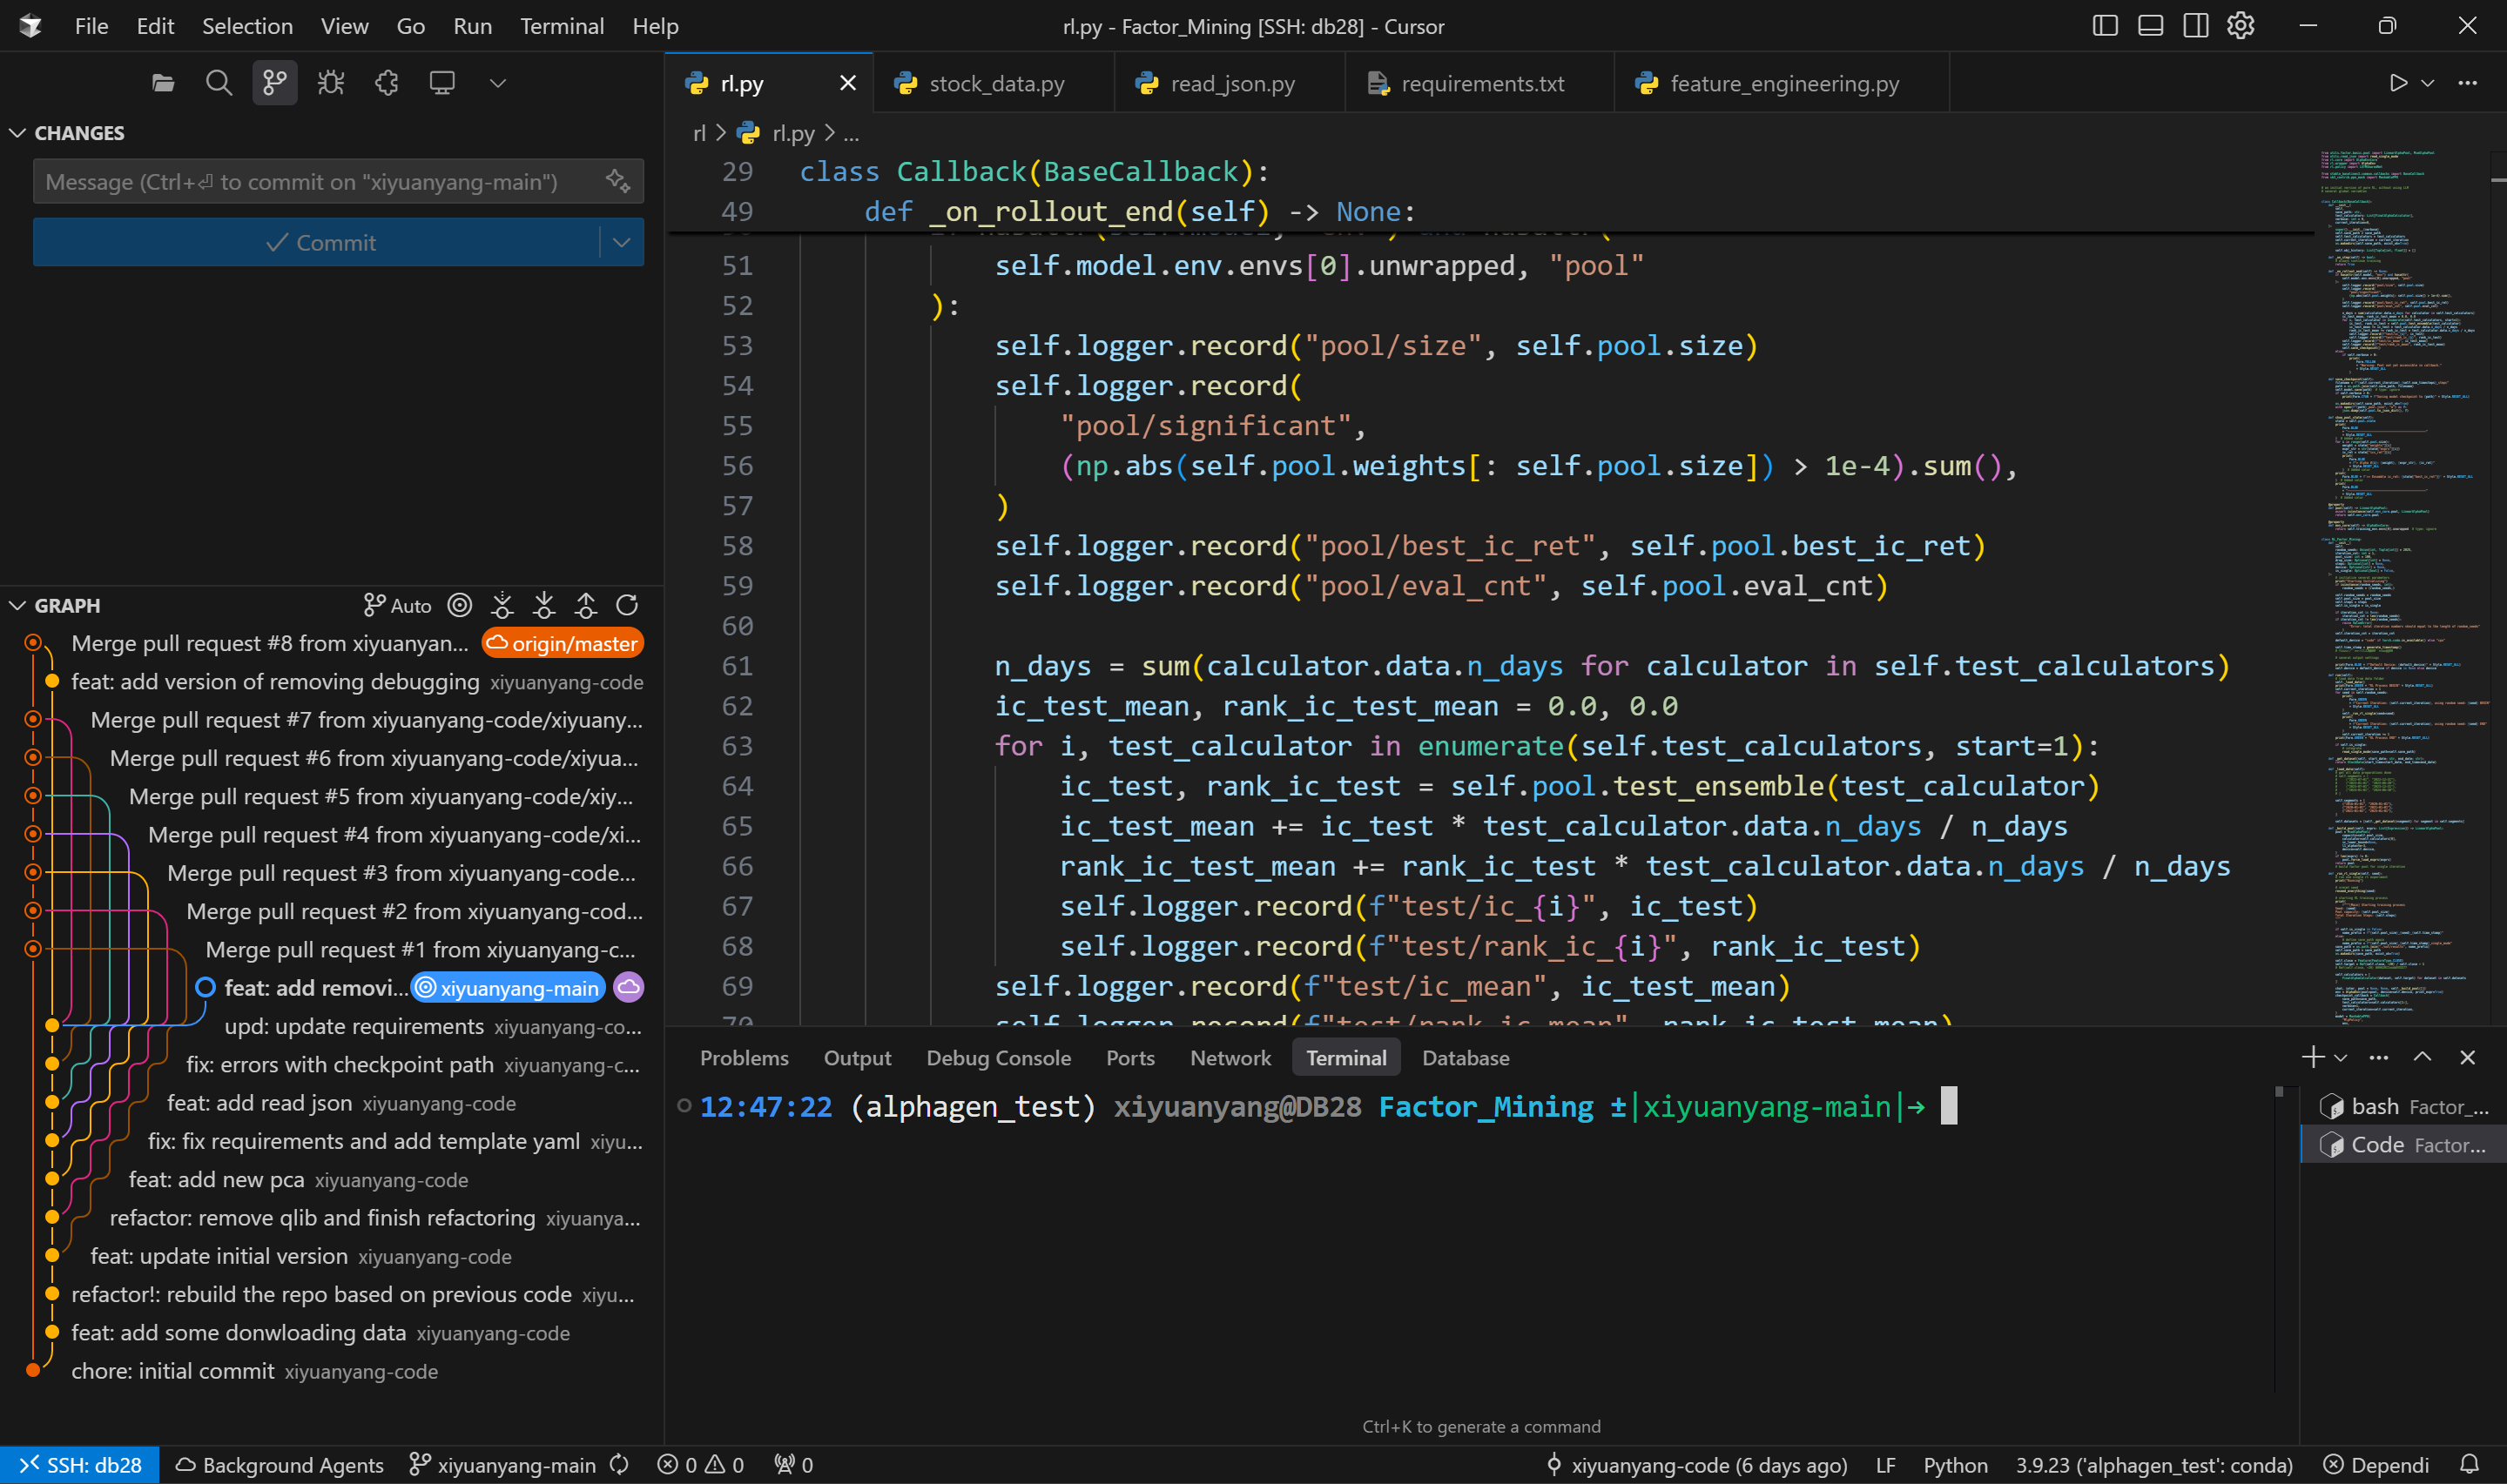Switch to the Problems panel tab
This screenshot has width=2507, height=1484.
tap(744, 1058)
